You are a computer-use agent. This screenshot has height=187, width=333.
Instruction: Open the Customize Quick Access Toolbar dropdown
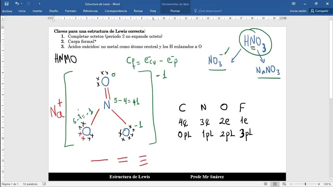coord(39,4)
